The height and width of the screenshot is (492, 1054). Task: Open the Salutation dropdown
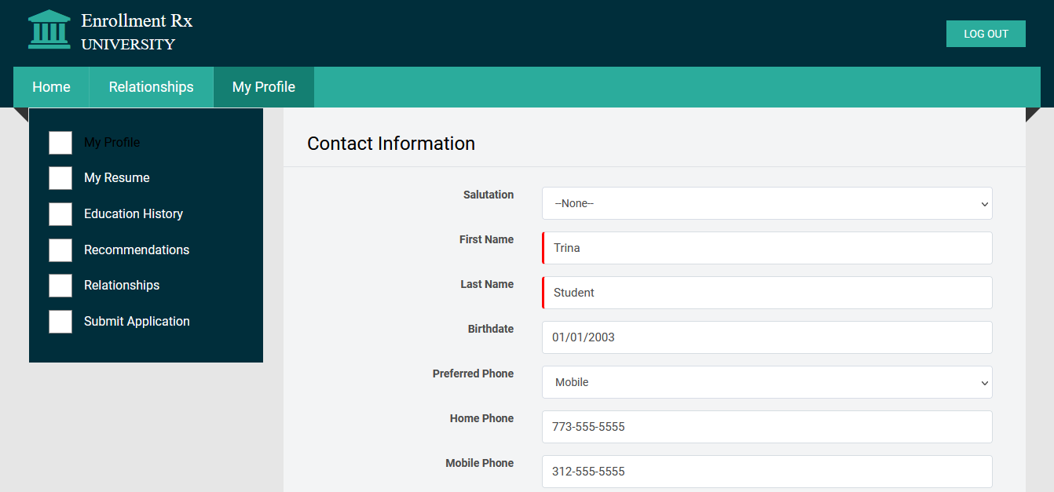(767, 203)
